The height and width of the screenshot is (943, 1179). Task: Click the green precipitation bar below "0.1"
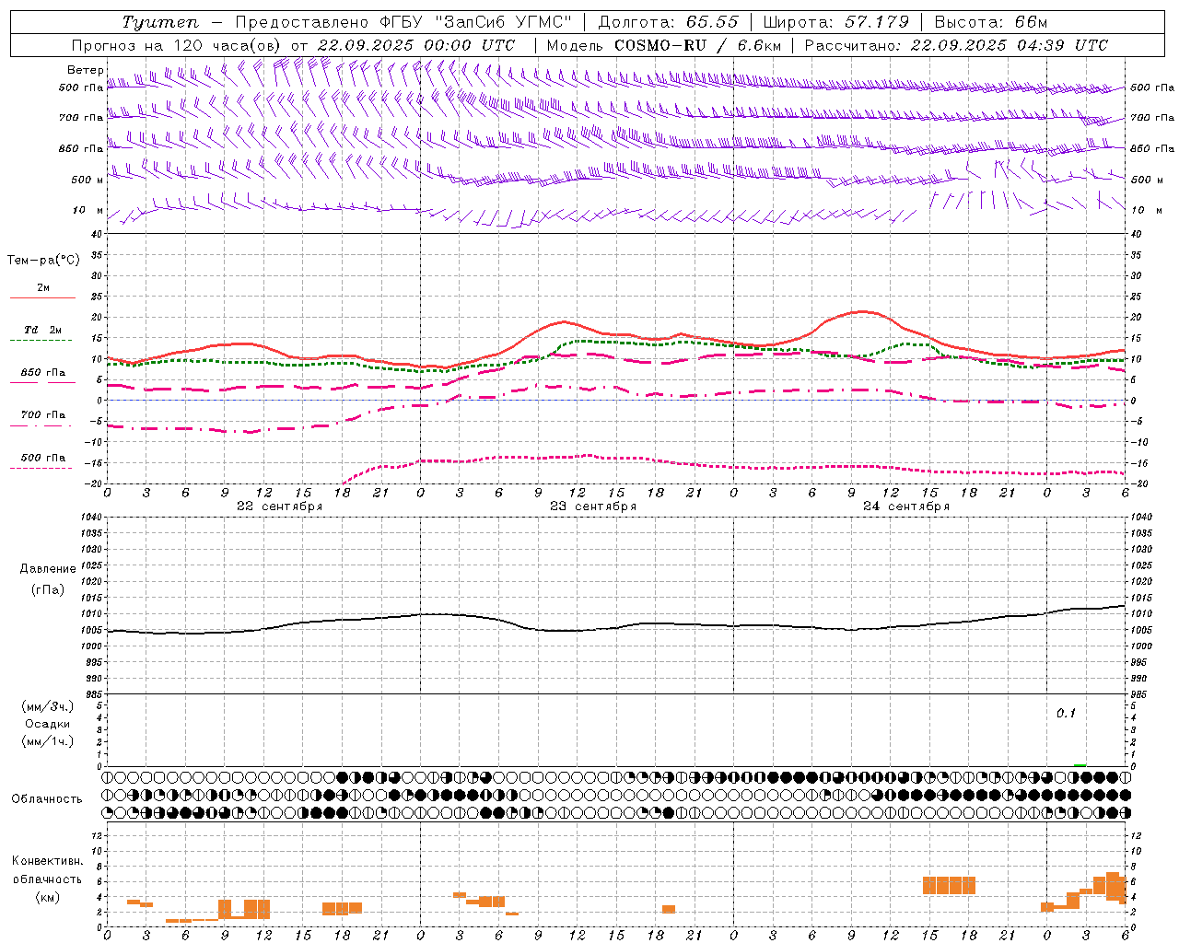tap(1080, 764)
